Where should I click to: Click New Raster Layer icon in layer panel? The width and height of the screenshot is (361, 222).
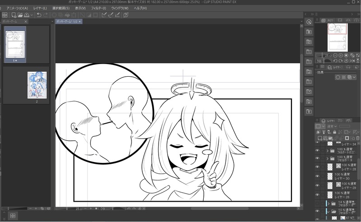pos(320,138)
